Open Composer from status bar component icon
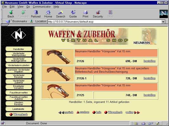 [x=158, y=123]
